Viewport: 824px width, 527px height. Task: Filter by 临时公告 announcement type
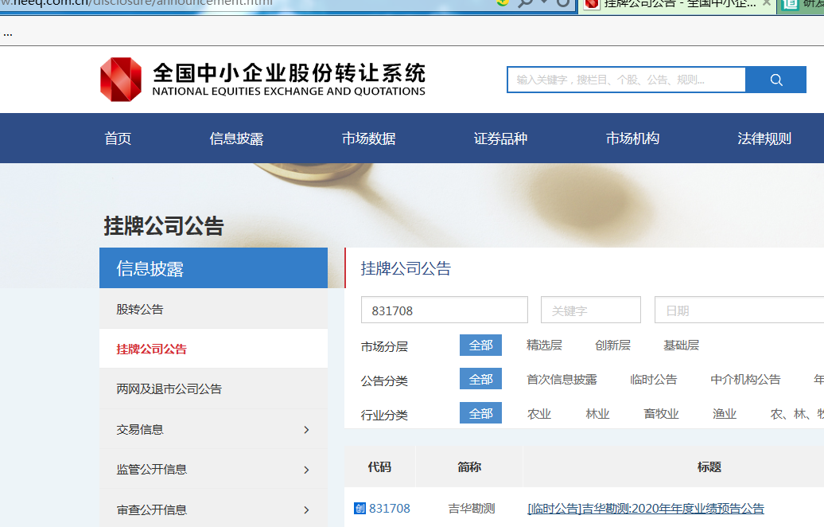pyautogui.click(x=653, y=379)
